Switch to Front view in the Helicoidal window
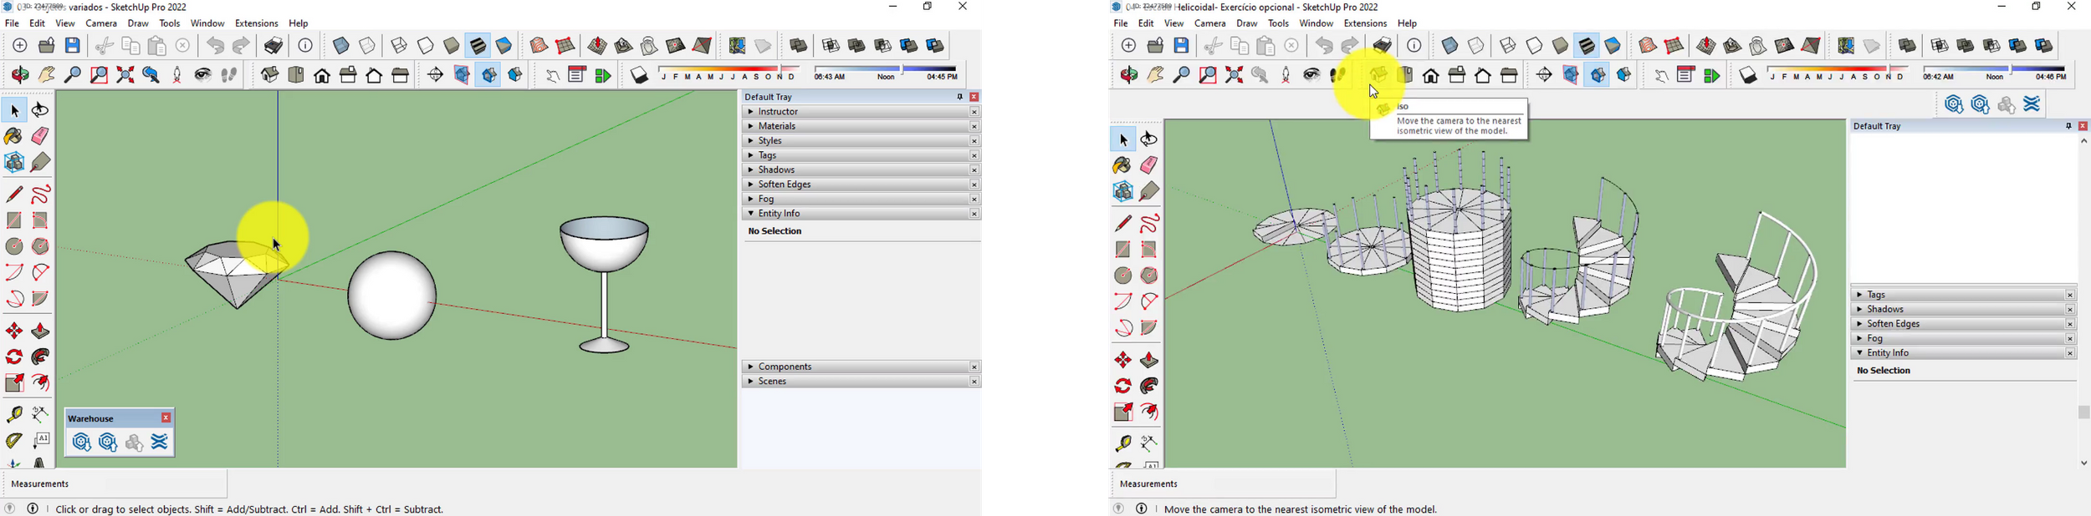Screen dimensions: 2091x516 coord(1431,76)
